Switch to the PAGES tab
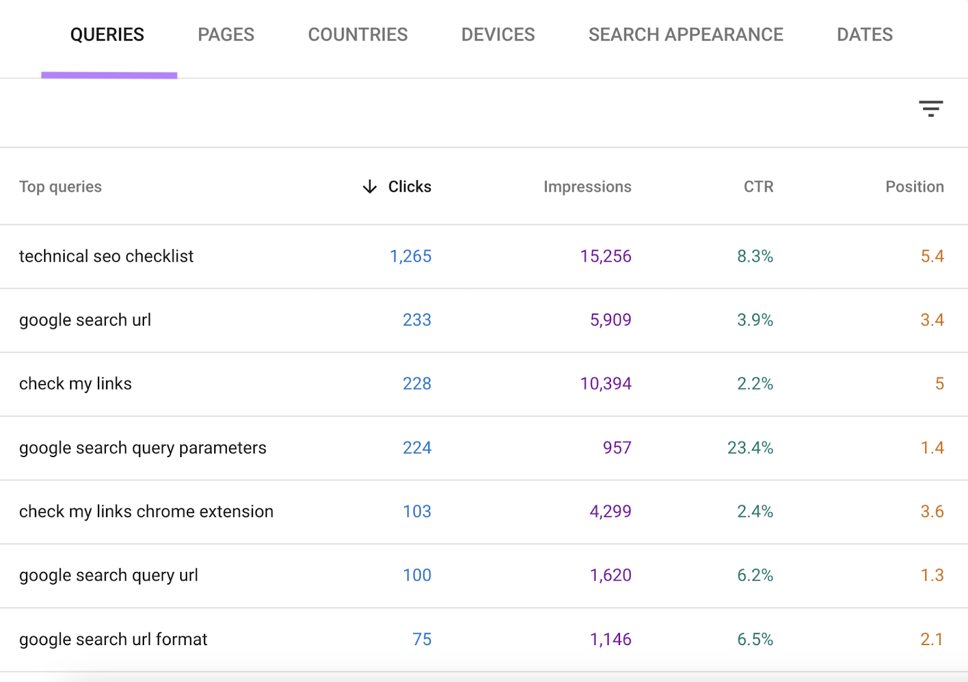The height and width of the screenshot is (682, 968). click(x=226, y=34)
